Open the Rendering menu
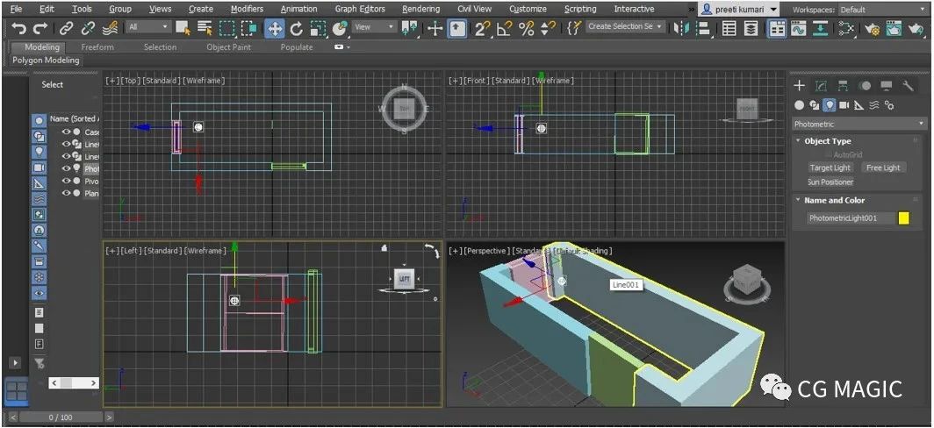 click(421, 9)
